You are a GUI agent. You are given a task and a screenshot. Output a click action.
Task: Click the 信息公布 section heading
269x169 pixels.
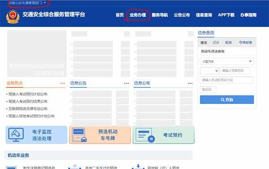142,83
